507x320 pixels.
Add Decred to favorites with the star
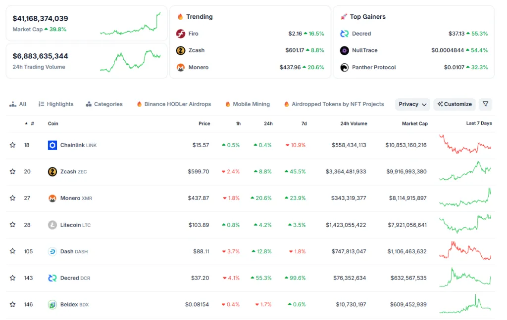(x=13, y=278)
